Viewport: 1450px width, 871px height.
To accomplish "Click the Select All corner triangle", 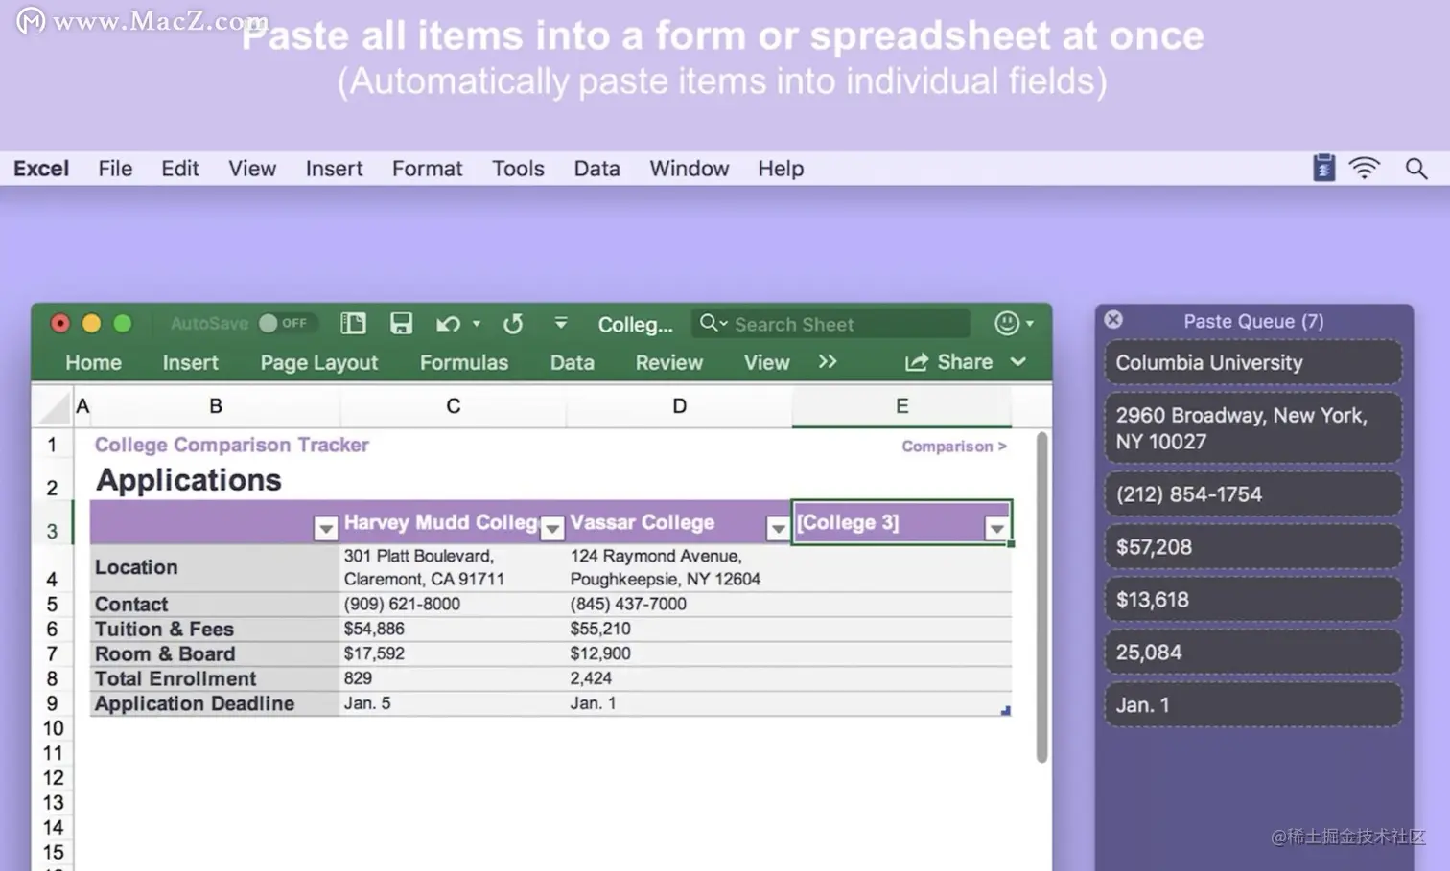I will click(x=52, y=407).
